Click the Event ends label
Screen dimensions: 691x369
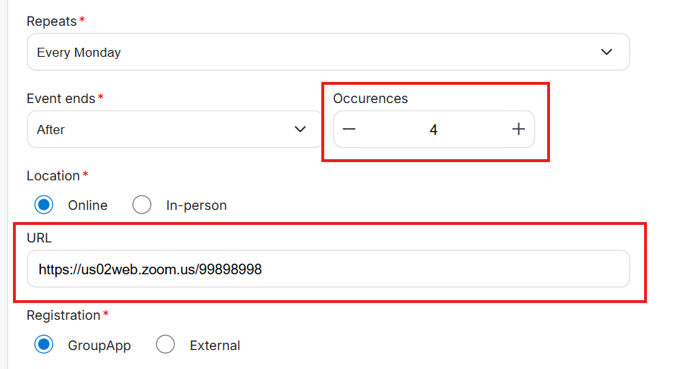(61, 99)
